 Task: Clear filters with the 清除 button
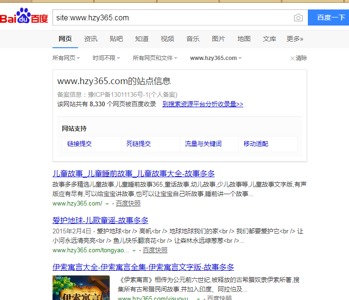click(x=298, y=58)
